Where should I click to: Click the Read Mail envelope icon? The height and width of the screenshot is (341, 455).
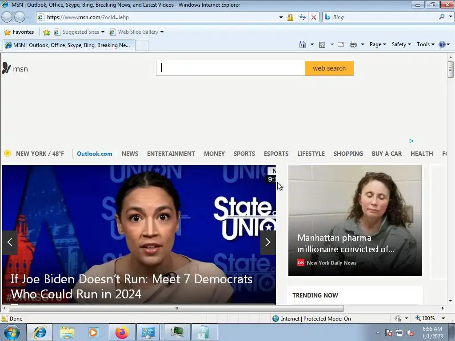[341, 44]
